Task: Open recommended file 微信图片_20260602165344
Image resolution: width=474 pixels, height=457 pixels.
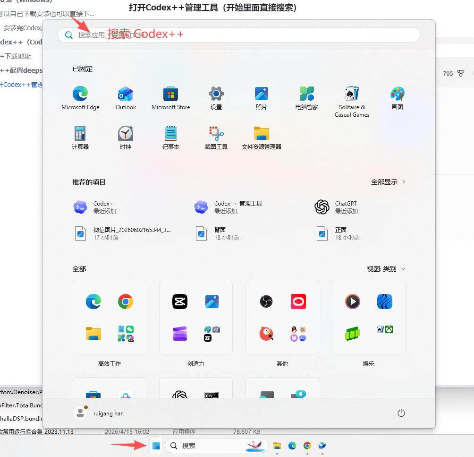Action: (123, 233)
